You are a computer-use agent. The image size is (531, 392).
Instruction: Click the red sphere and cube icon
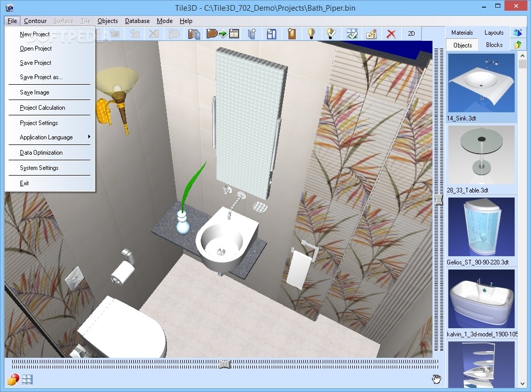(x=13, y=379)
